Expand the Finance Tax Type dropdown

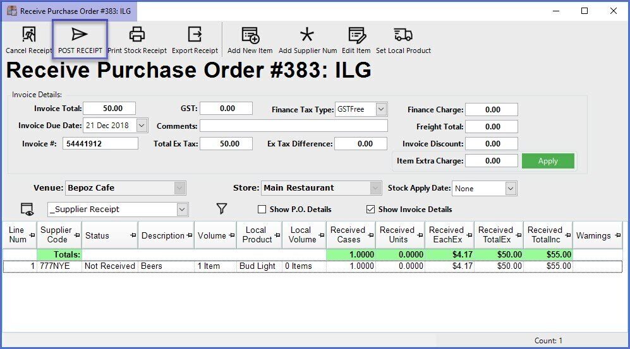[x=381, y=109]
